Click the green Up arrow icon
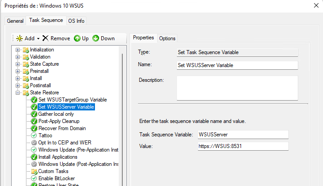This screenshot has height=186, width=323. (x=77, y=38)
